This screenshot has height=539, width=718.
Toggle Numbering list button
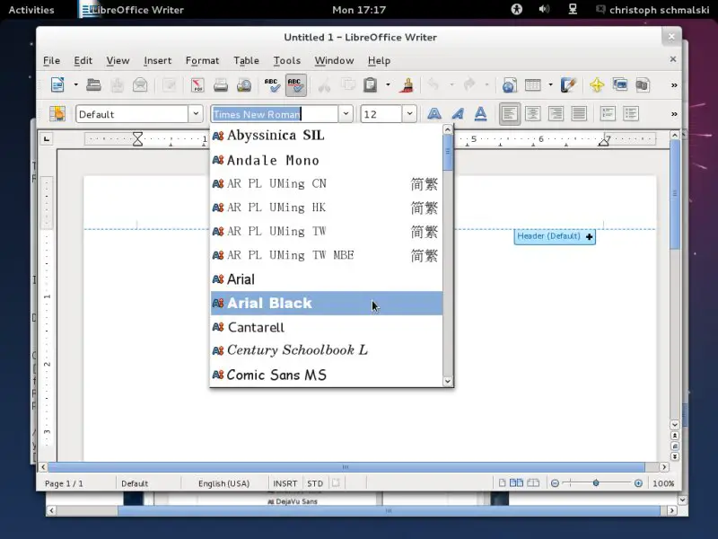click(608, 114)
